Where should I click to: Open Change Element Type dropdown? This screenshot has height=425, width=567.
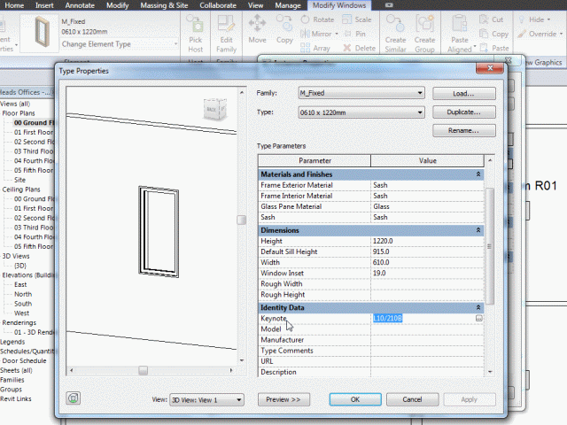119,44
